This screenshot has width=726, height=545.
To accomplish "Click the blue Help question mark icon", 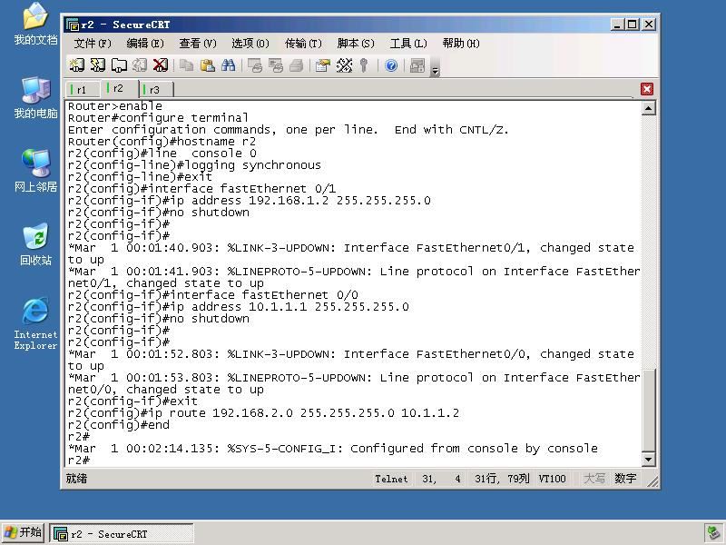I will (391, 65).
